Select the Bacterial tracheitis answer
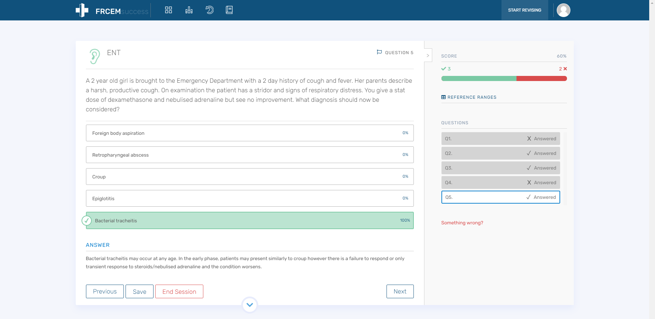The image size is (655, 319). pyautogui.click(x=250, y=221)
